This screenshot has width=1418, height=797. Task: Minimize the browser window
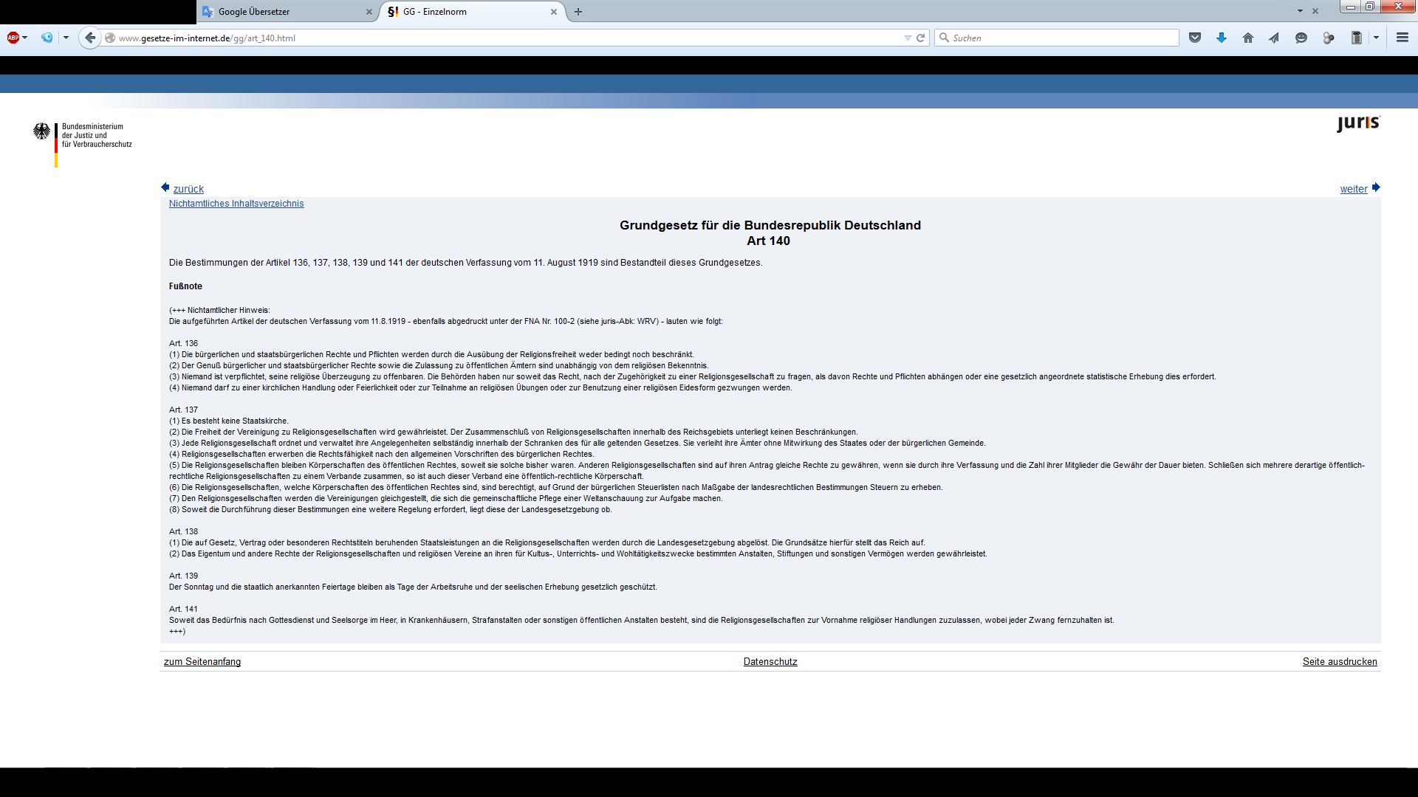point(1351,7)
